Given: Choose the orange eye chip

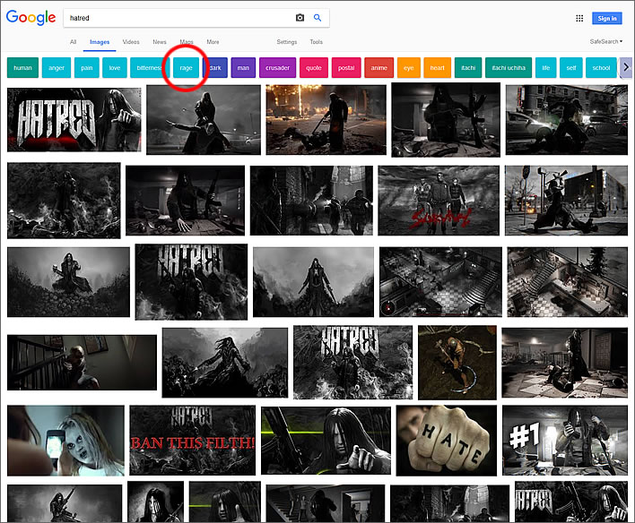Looking at the screenshot, I should (x=409, y=67).
